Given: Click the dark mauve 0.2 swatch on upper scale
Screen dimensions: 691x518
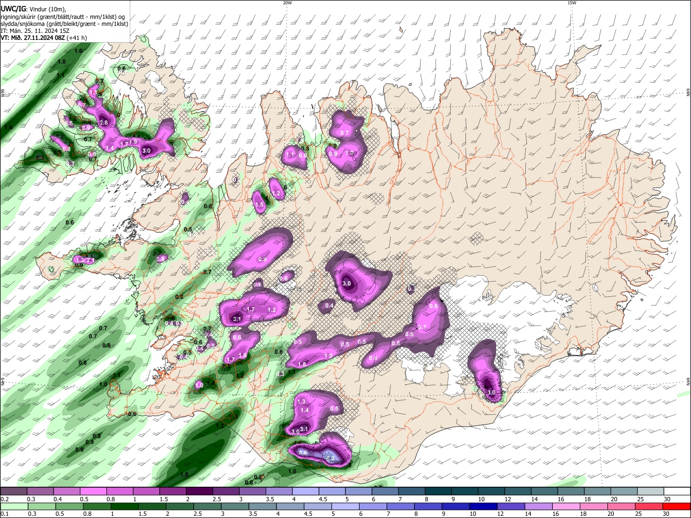Looking at the screenshot, I should 13,492.
